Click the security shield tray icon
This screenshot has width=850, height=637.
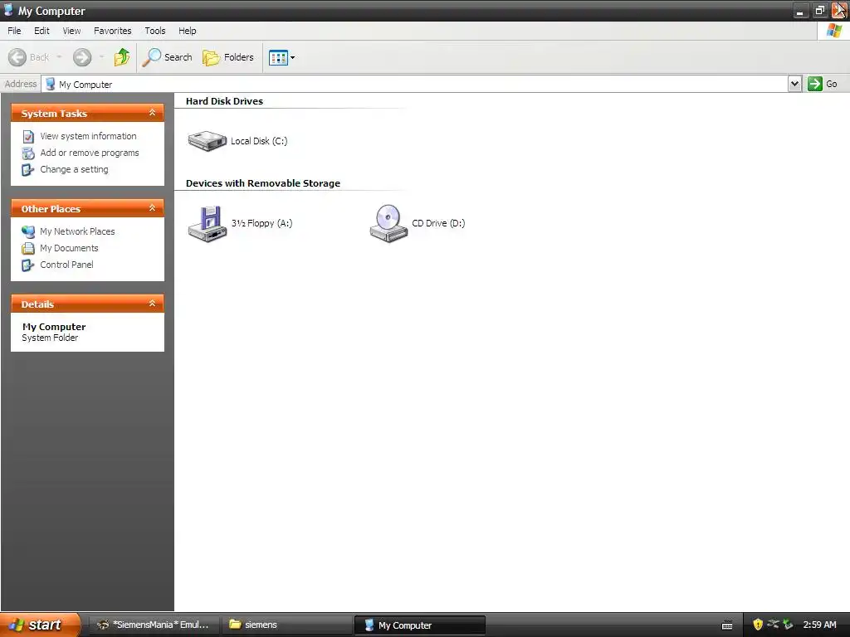point(758,625)
